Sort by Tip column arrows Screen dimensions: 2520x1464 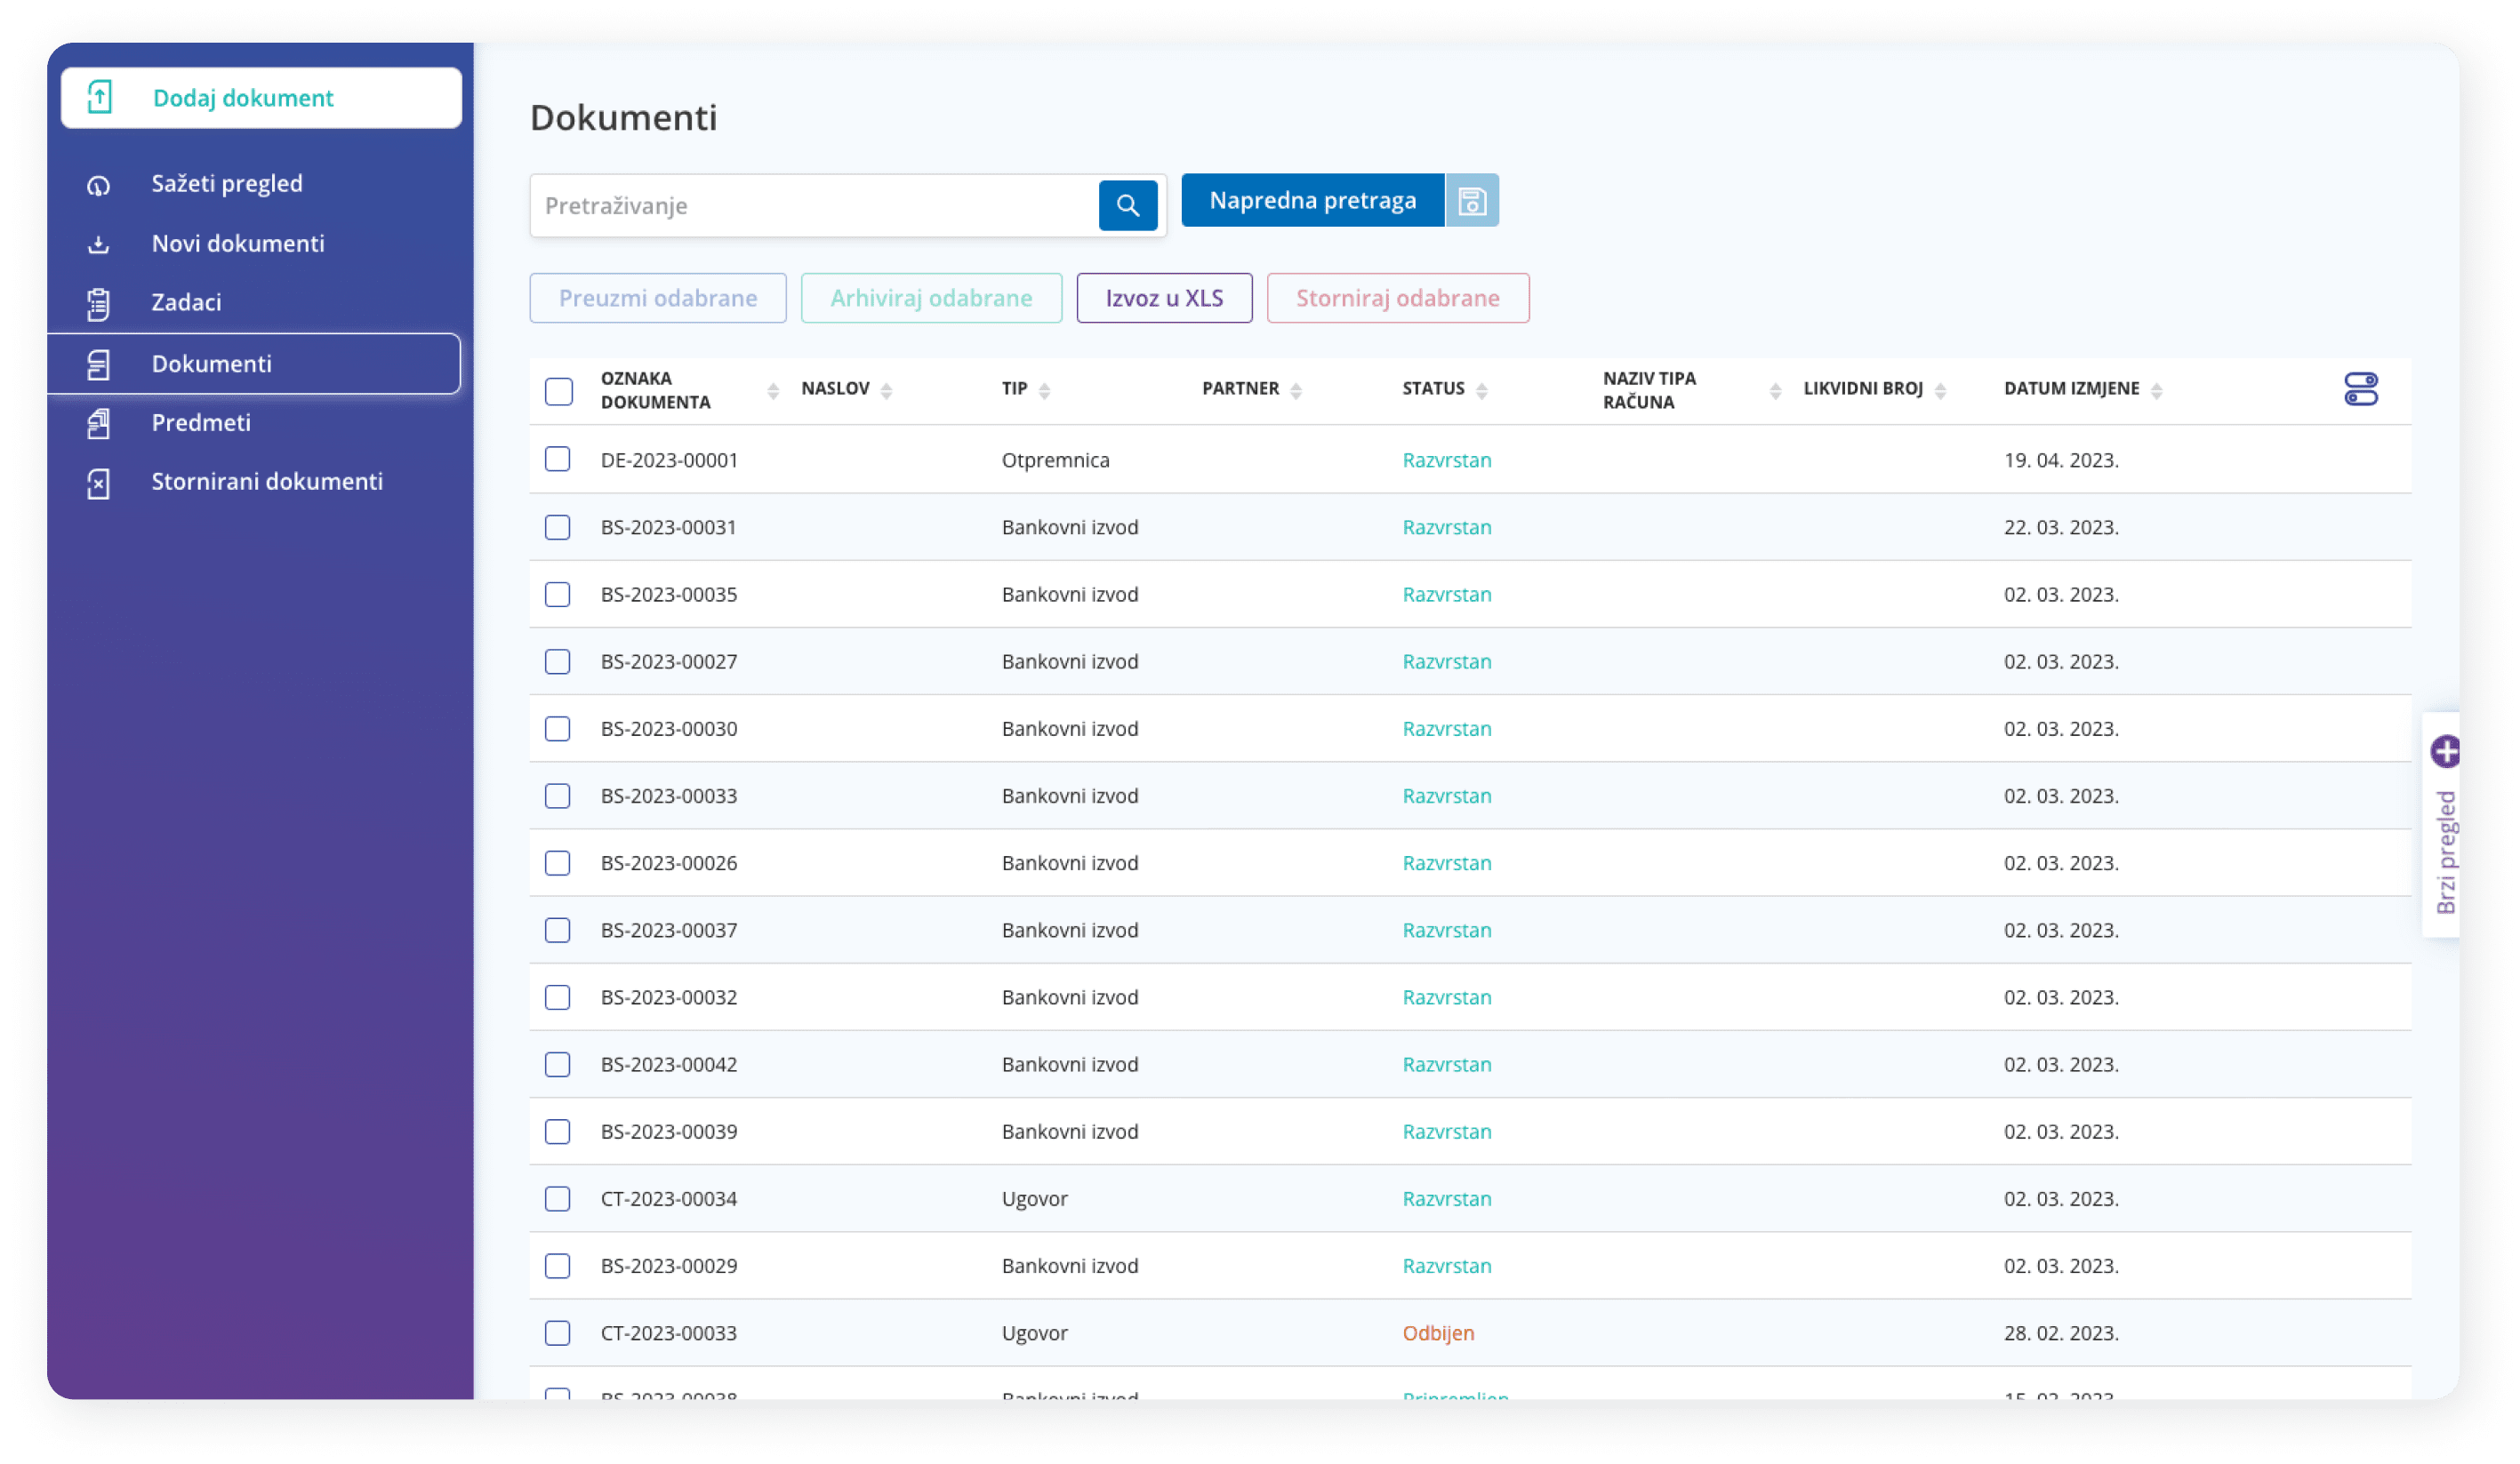(1044, 391)
